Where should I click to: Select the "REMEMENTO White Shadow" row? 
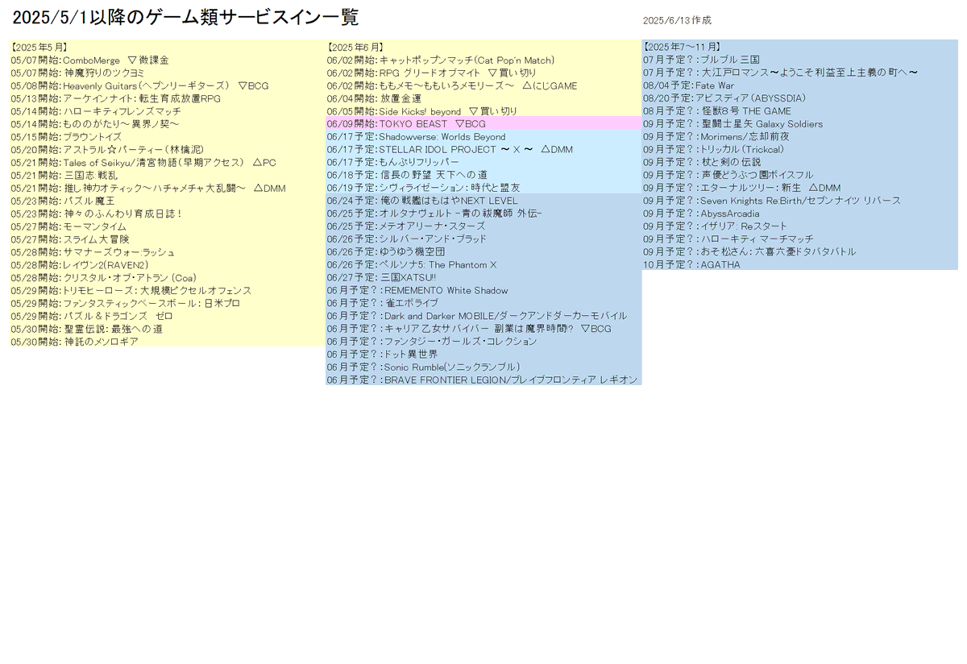(x=483, y=290)
